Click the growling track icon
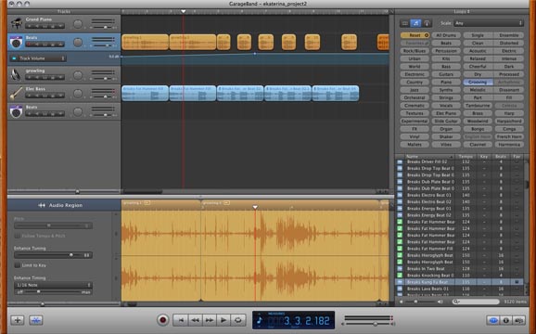Viewport: 536px width, 334px height. coord(16,75)
